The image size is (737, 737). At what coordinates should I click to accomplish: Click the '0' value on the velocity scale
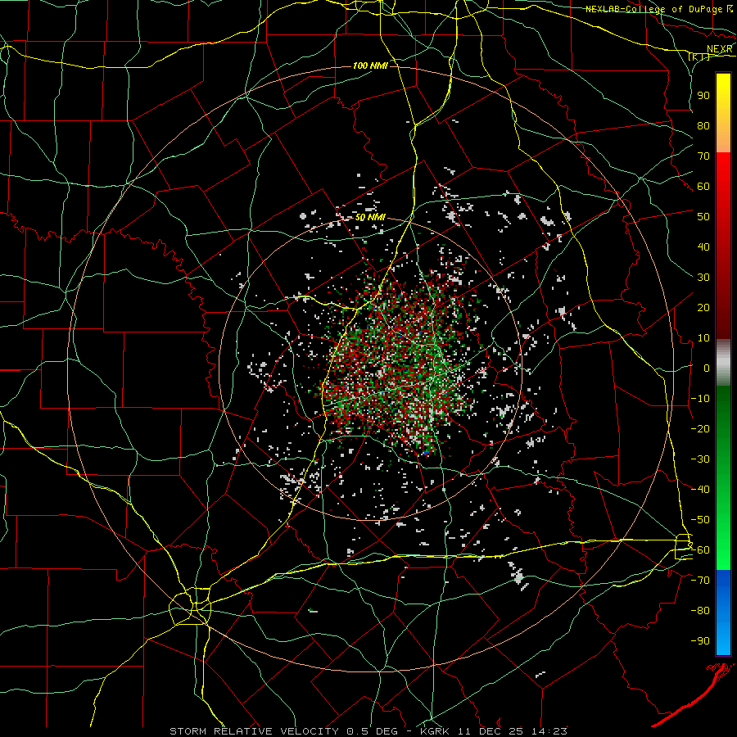pos(707,368)
